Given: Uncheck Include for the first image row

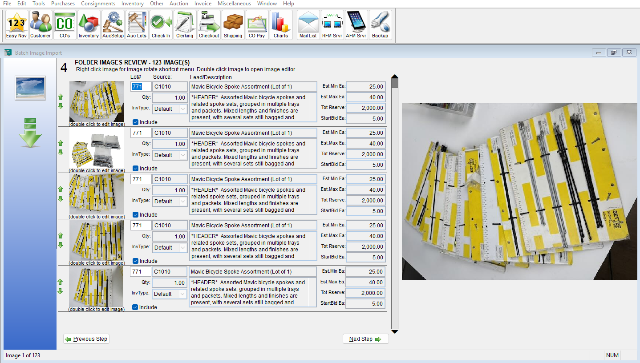Looking at the screenshot, I should point(135,122).
